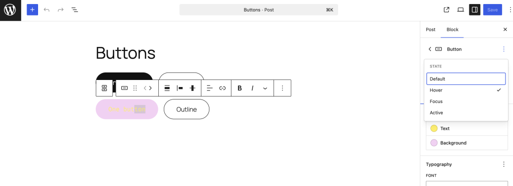This screenshot has height=186, width=513.
Task: Open the block inserter plus button
Action: coord(33,10)
